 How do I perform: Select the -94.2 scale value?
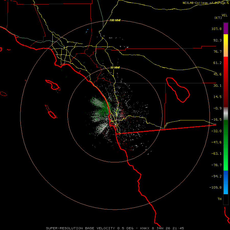pos(216,176)
